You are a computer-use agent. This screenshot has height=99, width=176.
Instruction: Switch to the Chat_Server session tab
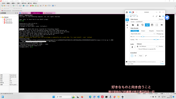click(x=25, y=13)
